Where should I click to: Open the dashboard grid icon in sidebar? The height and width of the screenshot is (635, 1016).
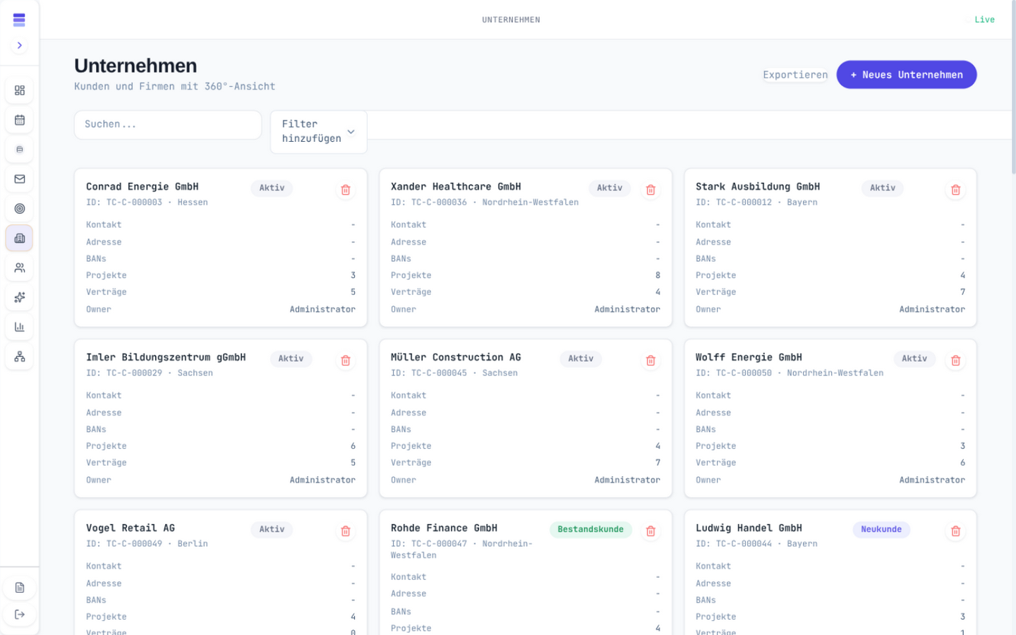[20, 90]
